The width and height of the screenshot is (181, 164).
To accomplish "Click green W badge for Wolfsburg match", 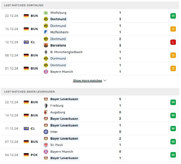I will [x=173, y=16].
